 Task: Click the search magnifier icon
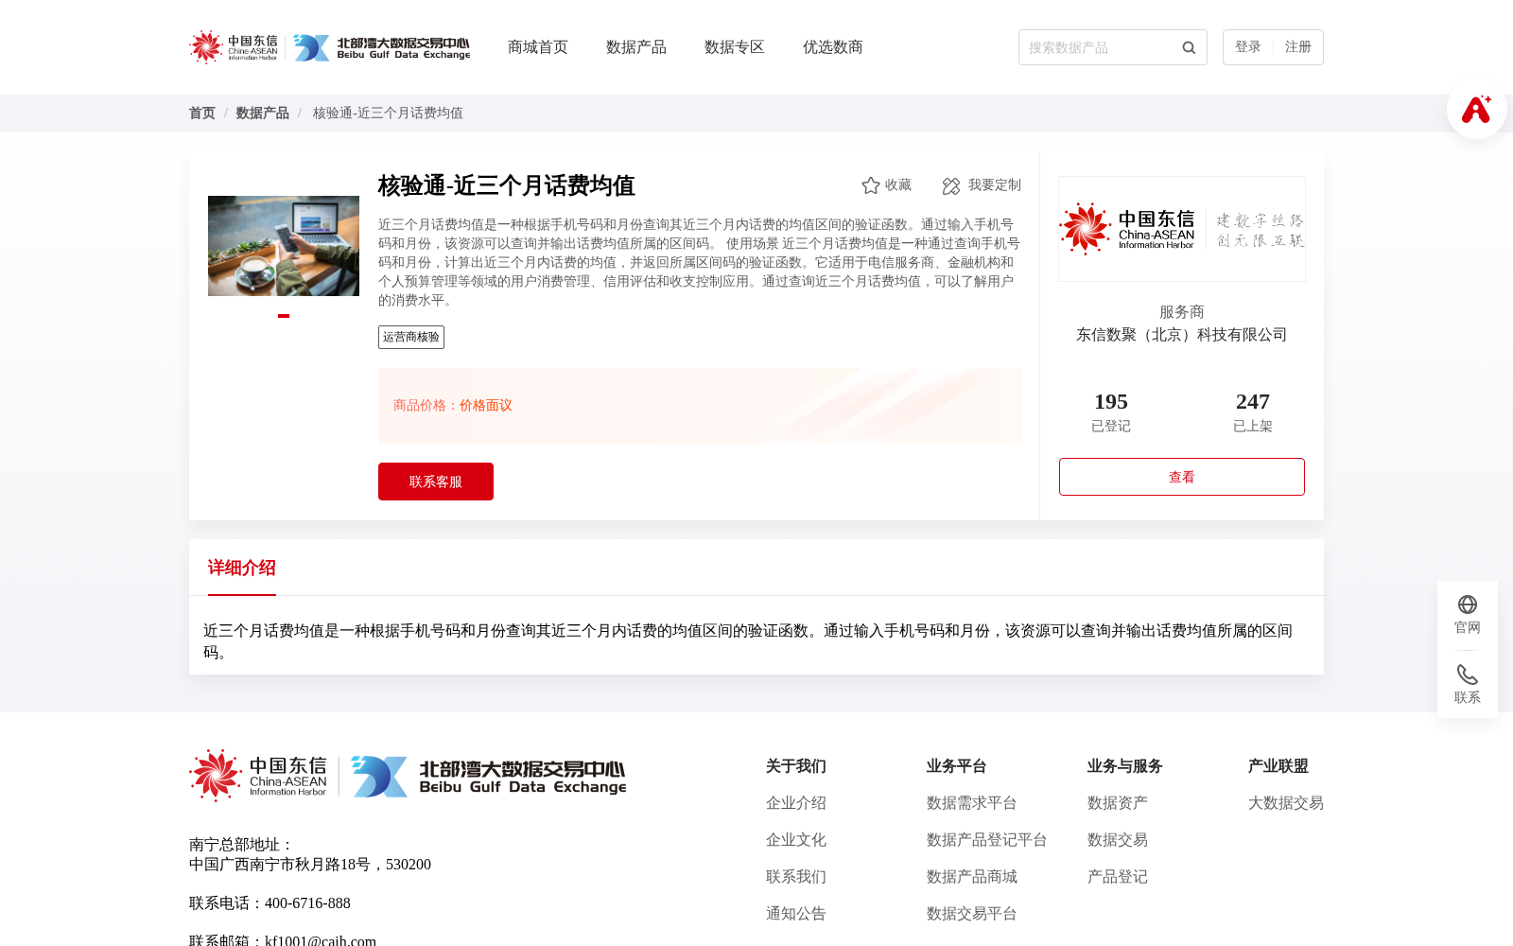tap(1189, 47)
